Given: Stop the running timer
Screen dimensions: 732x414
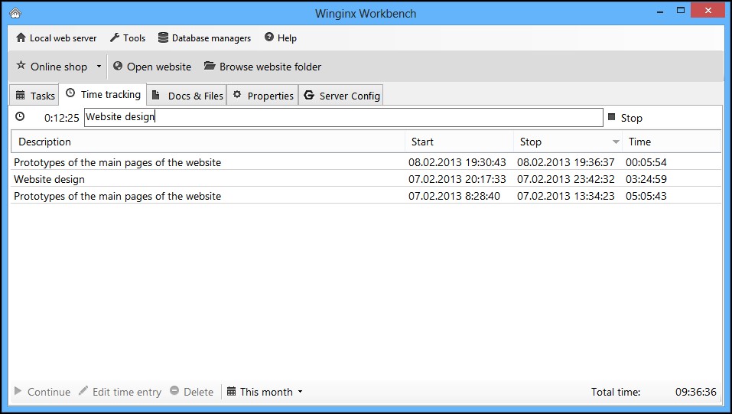Looking at the screenshot, I should [625, 118].
